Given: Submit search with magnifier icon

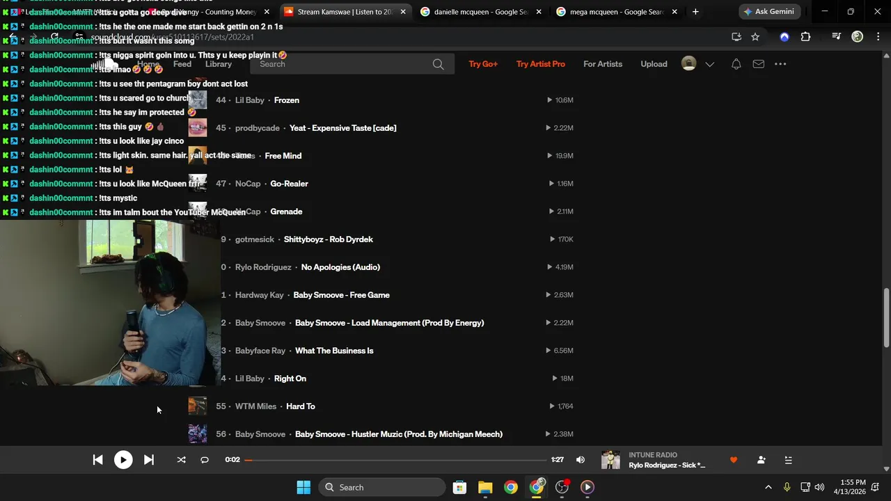Looking at the screenshot, I should click(438, 64).
